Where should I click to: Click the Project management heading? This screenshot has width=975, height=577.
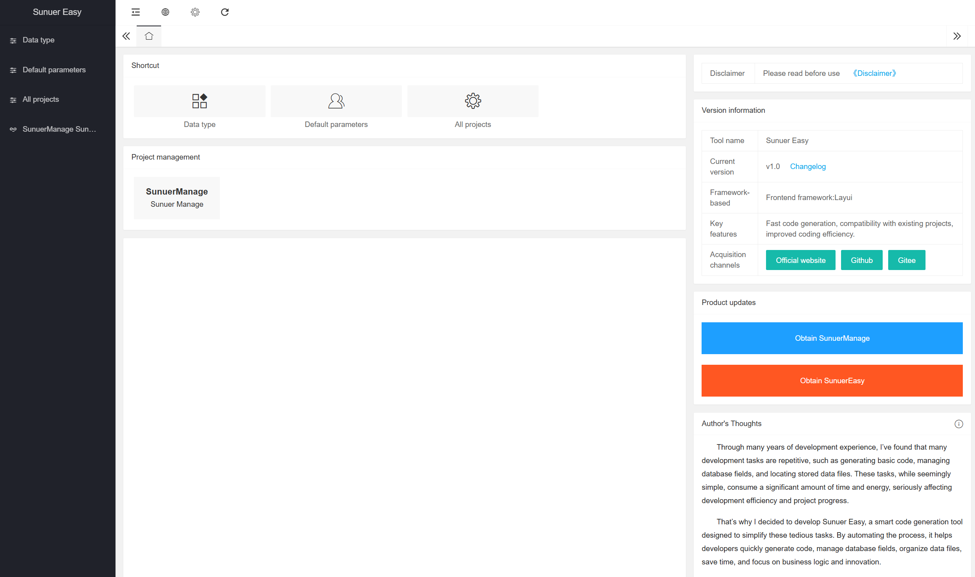coord(166,157)
